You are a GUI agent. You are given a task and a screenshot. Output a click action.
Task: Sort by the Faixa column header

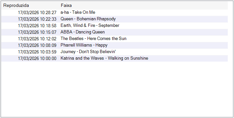click(x=143, y=6)
